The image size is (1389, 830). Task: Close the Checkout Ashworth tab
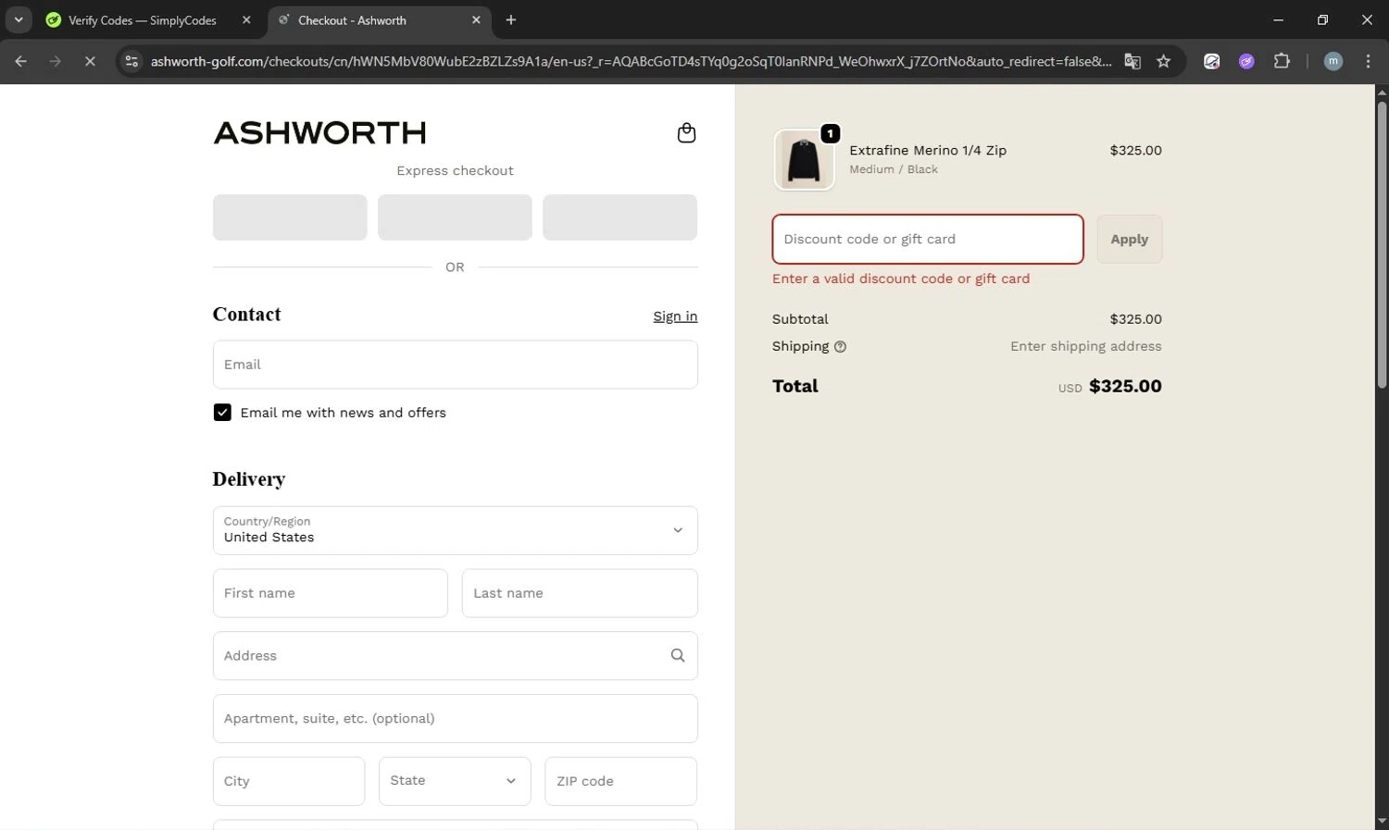point(476,19)
